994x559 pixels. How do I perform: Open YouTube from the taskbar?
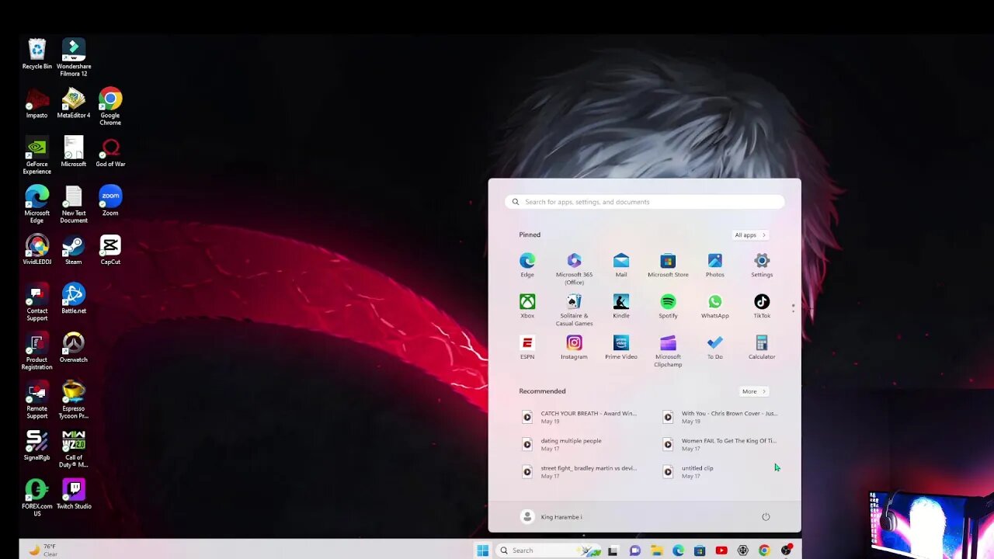[721, 550]
